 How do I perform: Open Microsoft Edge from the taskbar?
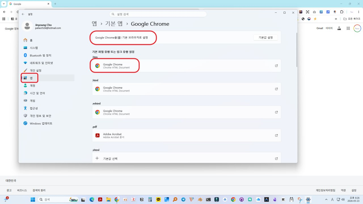(x=92, y=199)
